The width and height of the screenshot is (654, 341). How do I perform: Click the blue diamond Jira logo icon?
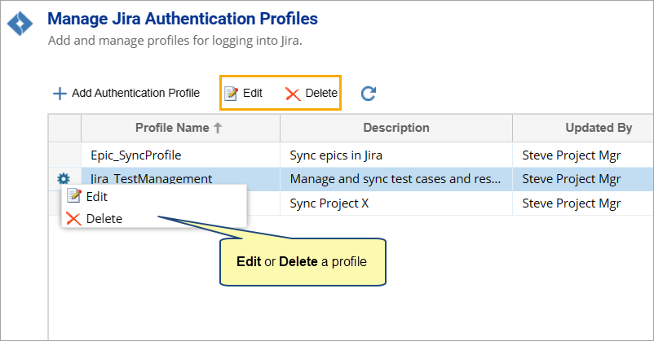(x=20, y=23)
